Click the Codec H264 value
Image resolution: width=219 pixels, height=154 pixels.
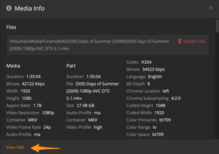pyautogui.click(x=146, y=62)
